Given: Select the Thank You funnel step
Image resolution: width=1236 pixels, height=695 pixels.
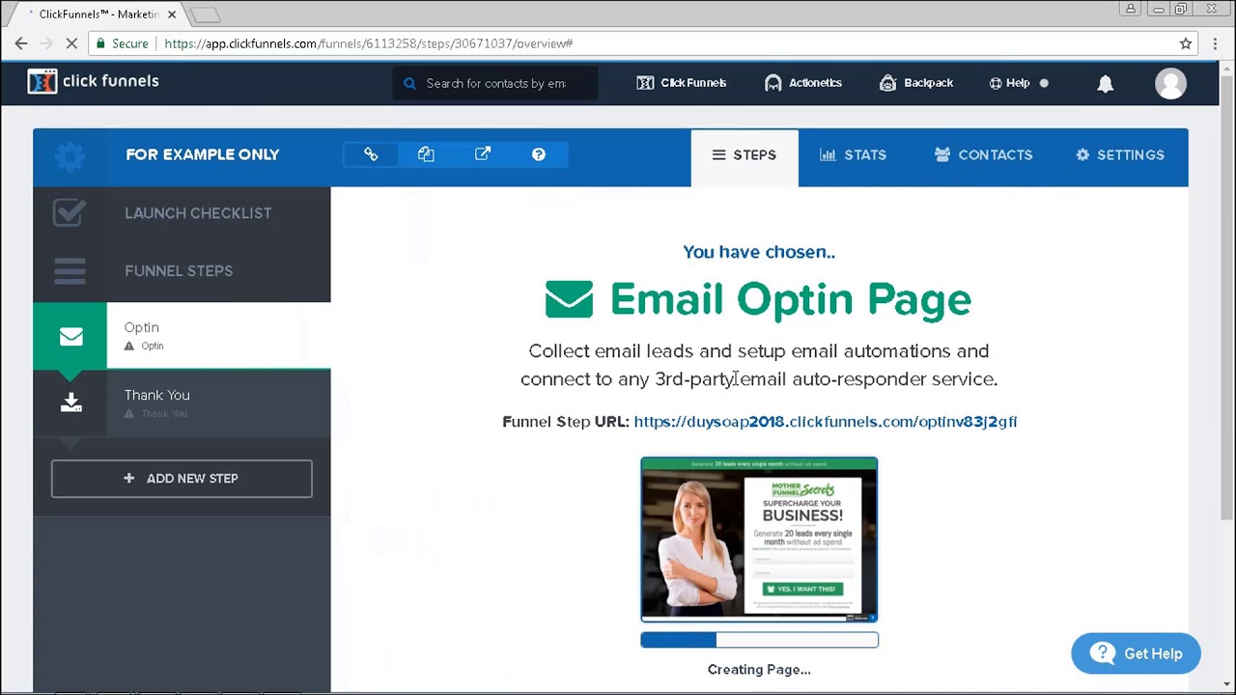Looking at the screenshot, I should pyautogui.click(x=182, y=403).
